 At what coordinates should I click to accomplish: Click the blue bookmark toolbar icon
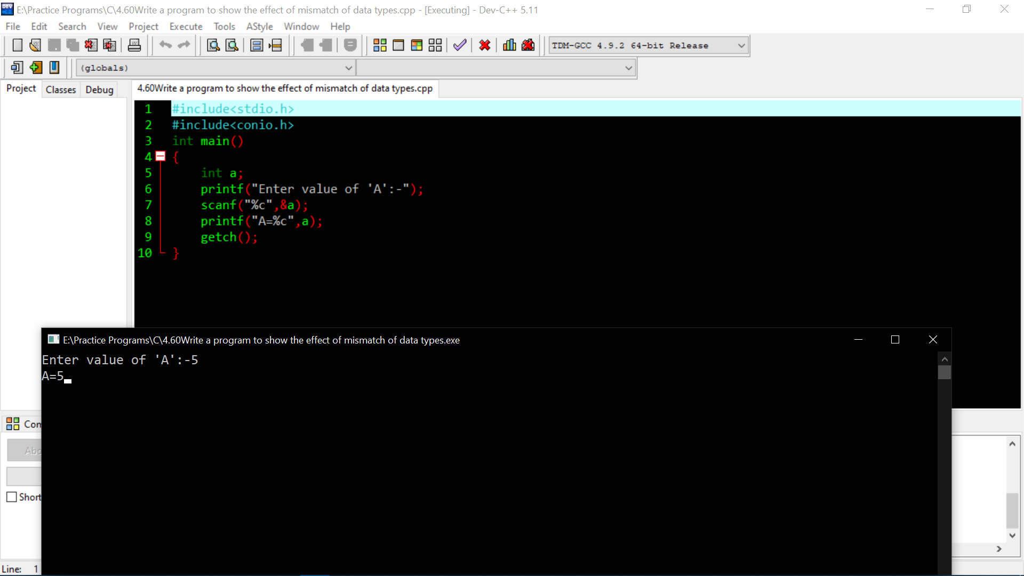click(54, 68)
